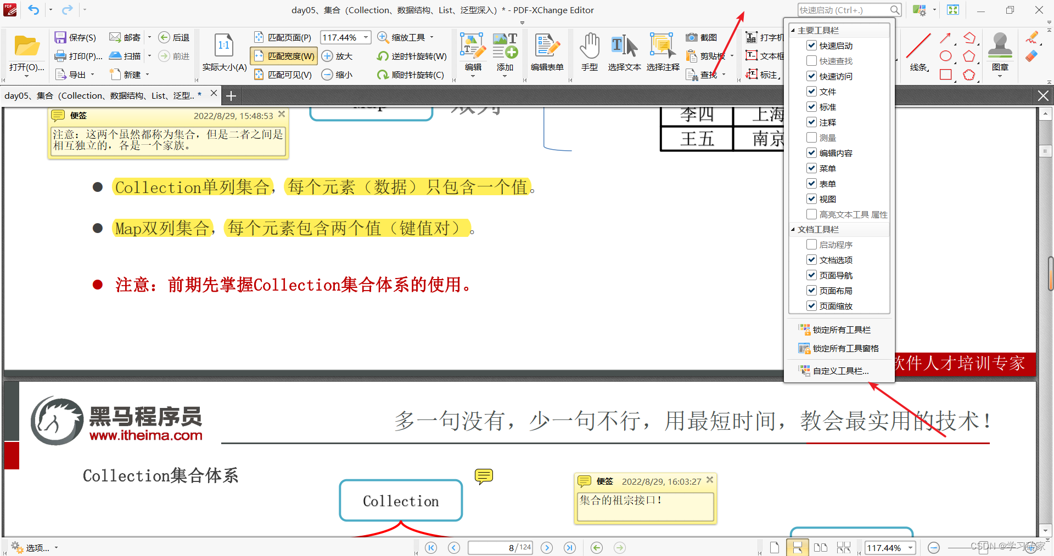Select 匹配宽度(W) fit width
The height and width of the screenshot is (556, 1054).
tap(284, 56)
